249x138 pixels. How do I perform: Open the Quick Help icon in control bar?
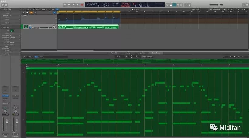[3, 5]
